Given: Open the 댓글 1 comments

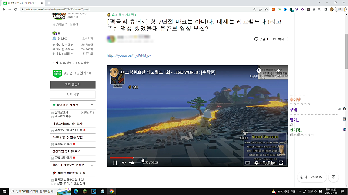Looking at the screenshot, I should pyautogui.click(x=261, y=39).
